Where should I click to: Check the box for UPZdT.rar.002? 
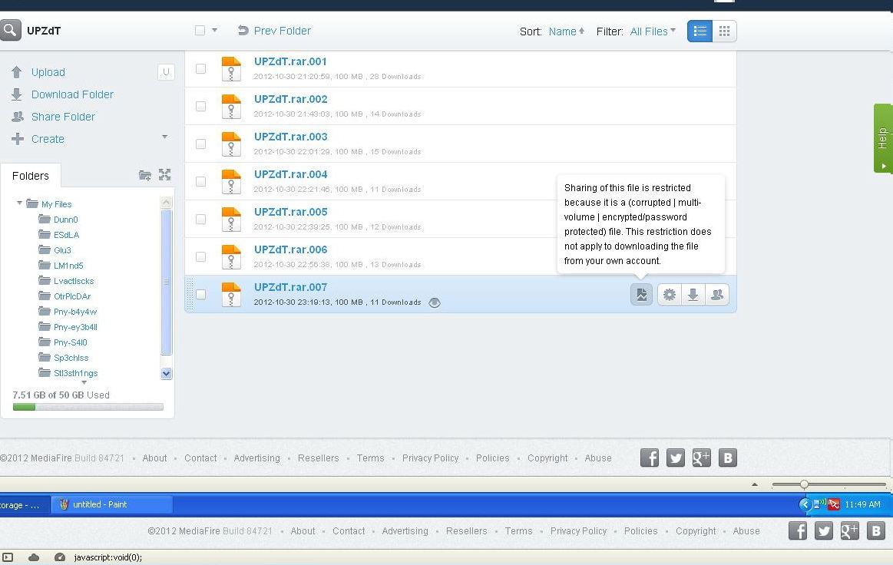[200, 107]
